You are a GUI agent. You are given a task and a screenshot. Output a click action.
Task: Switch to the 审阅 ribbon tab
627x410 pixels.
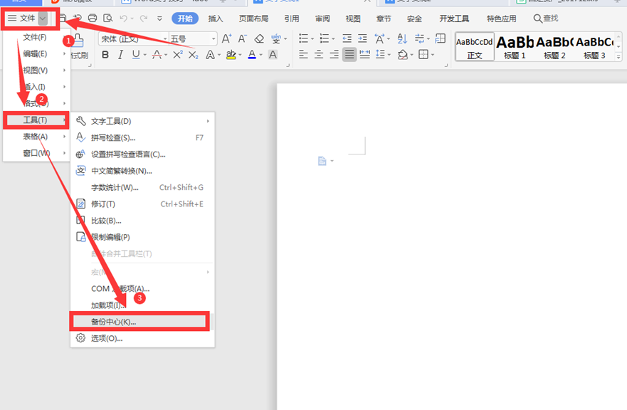[322, 19]
